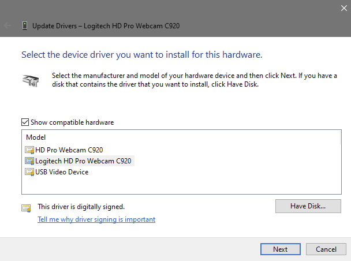Screen dimensions: 351x261
Task: Click the Model column header
Action: (36, 137)
